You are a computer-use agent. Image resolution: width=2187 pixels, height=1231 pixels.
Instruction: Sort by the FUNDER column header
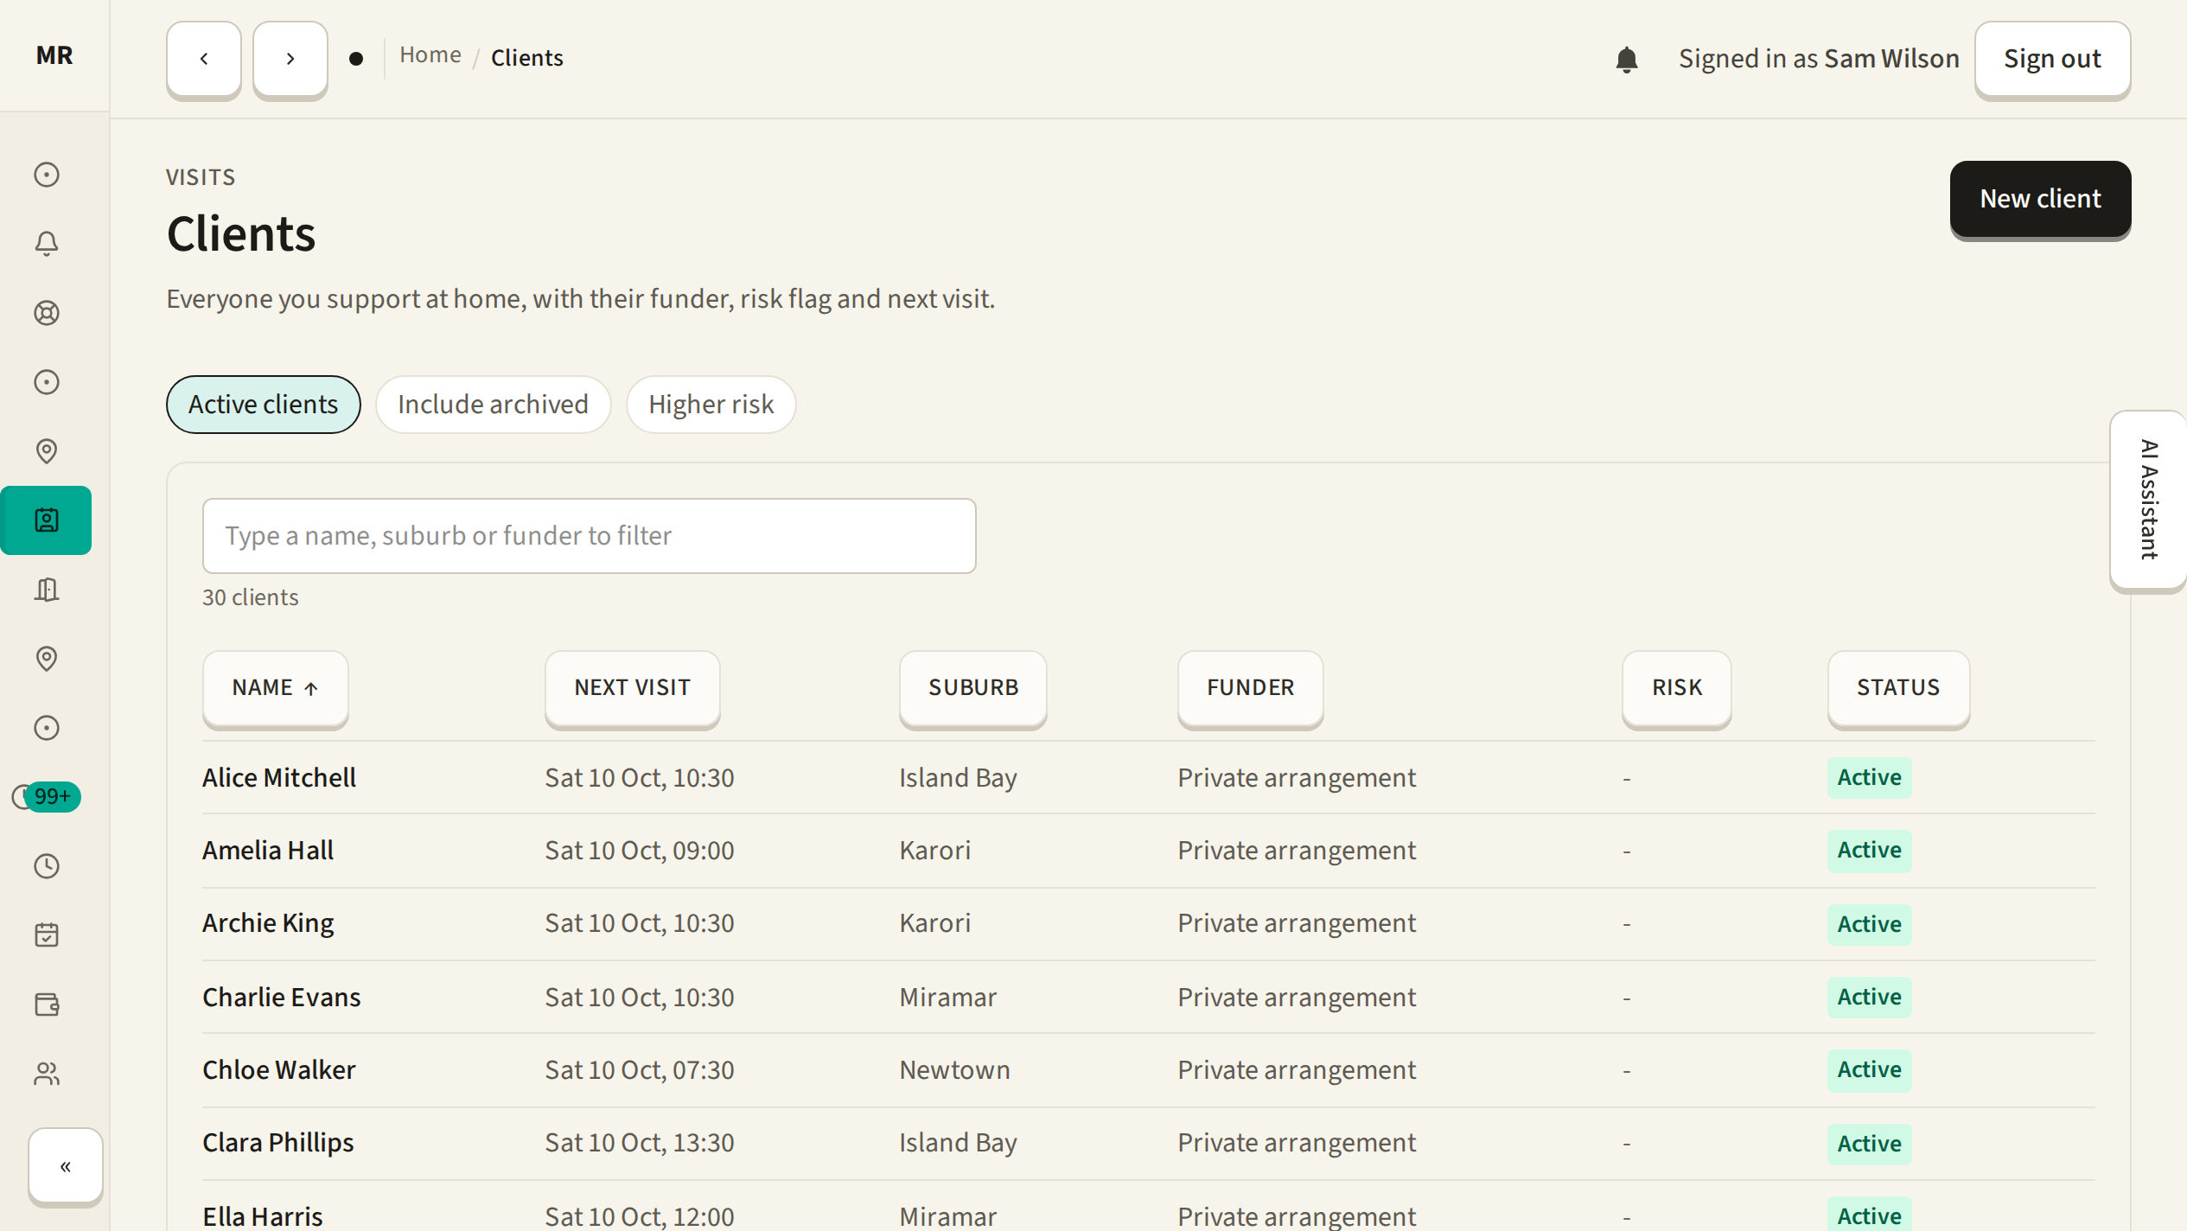tap(1251, 688)
